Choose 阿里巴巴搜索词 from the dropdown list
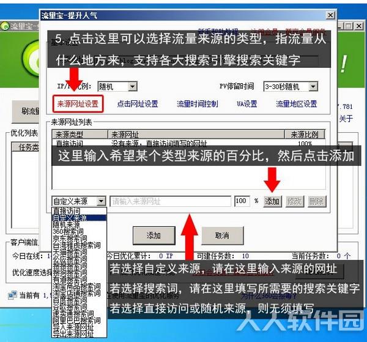 point(80,320)
